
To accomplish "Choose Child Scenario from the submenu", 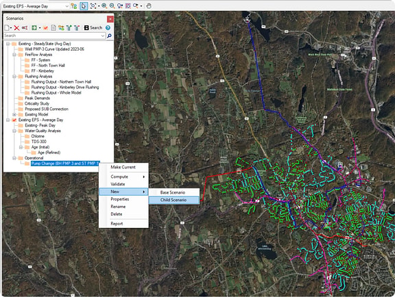I will tap(173, 200).
